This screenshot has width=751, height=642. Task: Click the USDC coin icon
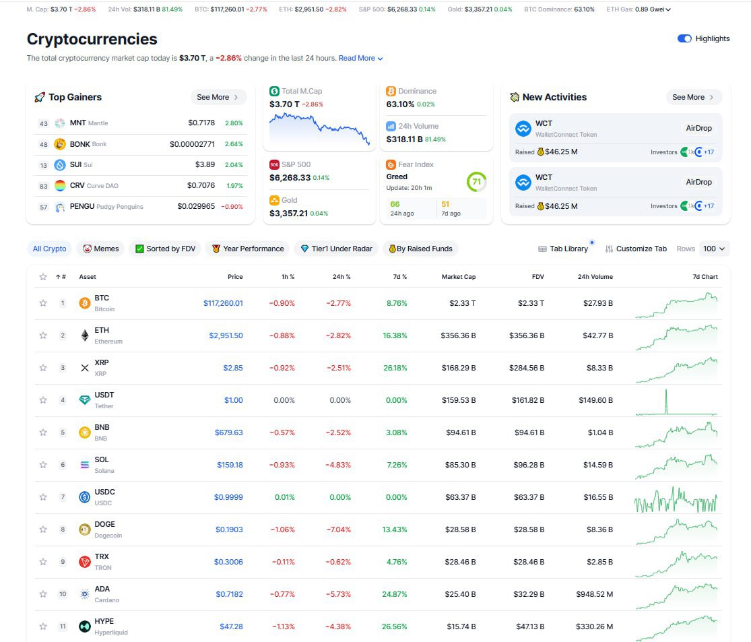tap(85, 497)
